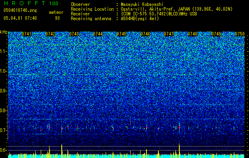The height and width of the screenshot is (158, 249).
Task: Click the 0742 time marker
Action: [x=50, y=34]
